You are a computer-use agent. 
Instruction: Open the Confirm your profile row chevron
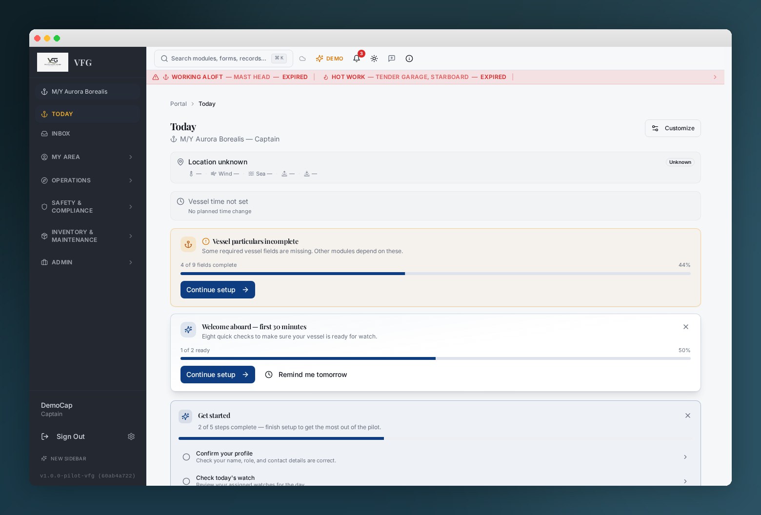coord(685,457)
